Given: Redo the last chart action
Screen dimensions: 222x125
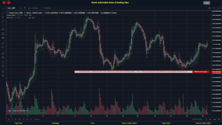Looking at the screenshot, I should point(58,8).
